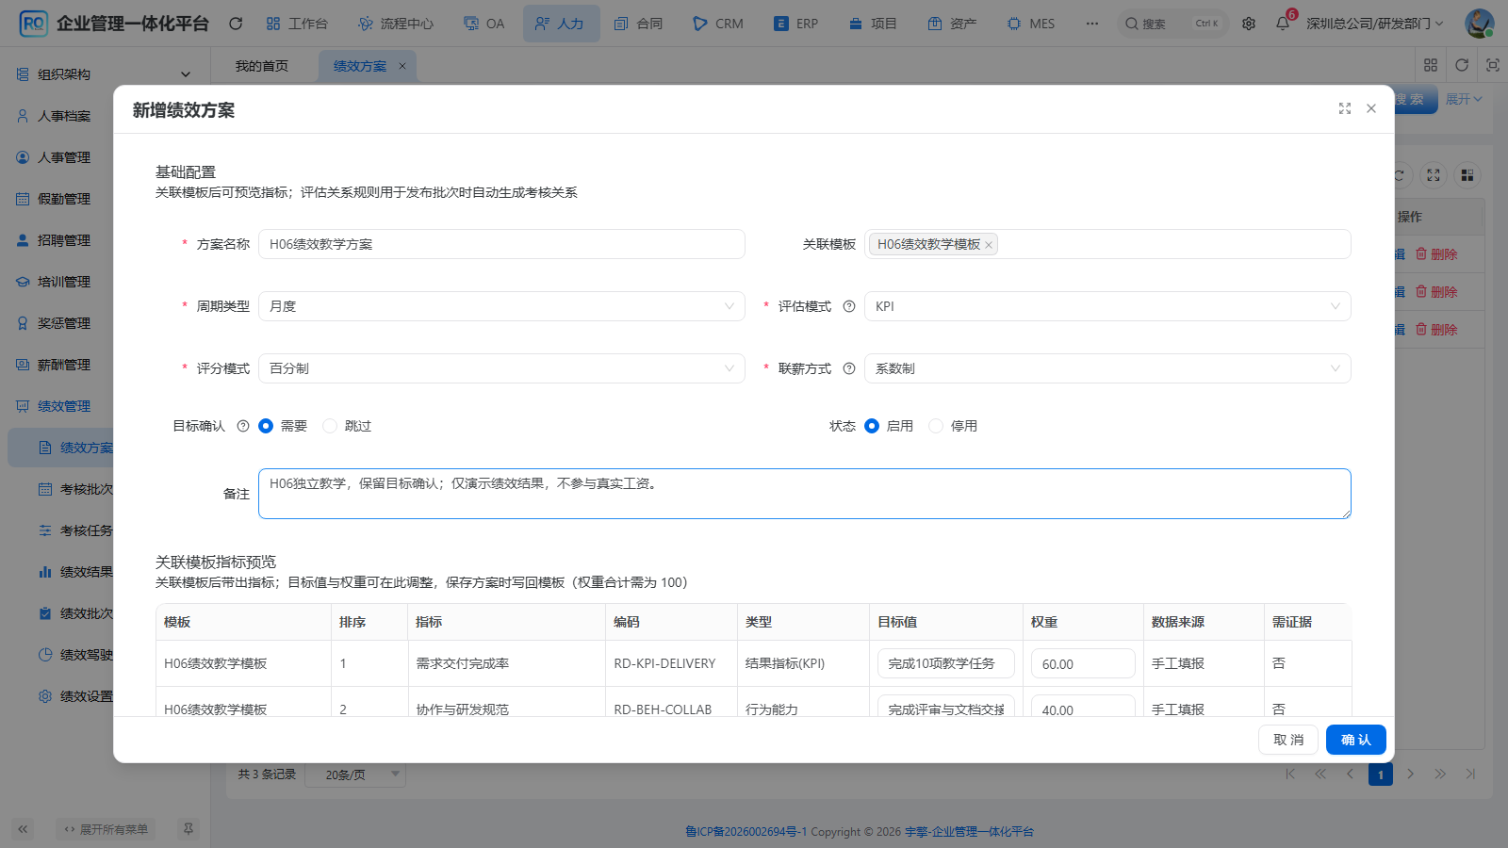The image size is (1508, 848).
Task: Click the 备注 textarea
Action: tap(805, 494)
